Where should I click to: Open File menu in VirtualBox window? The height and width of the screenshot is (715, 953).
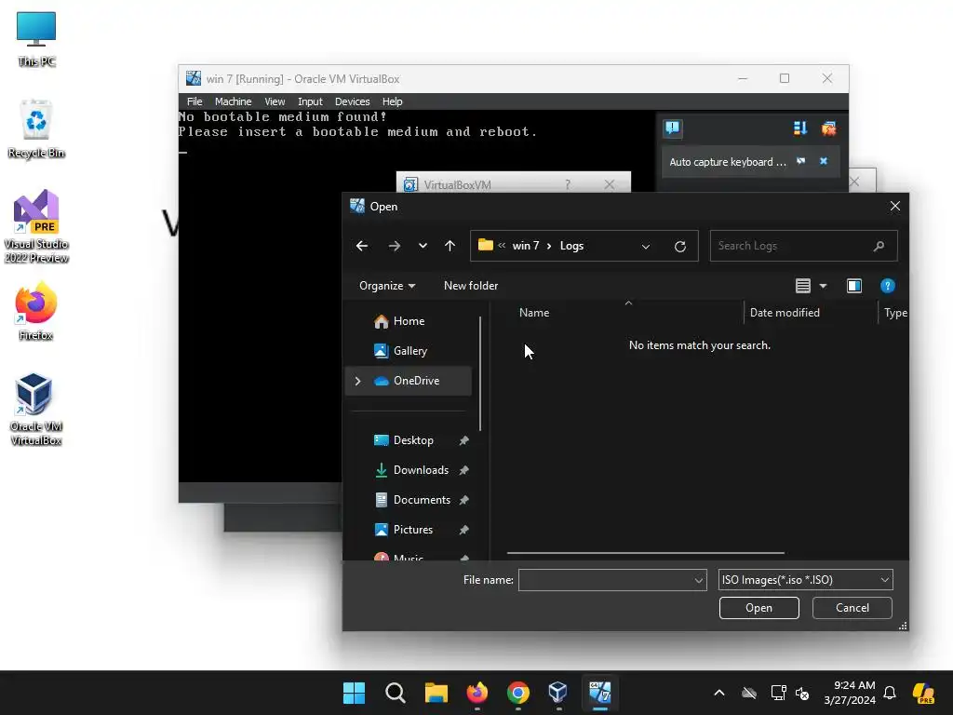pyautogui.click(x=195, y=101)
